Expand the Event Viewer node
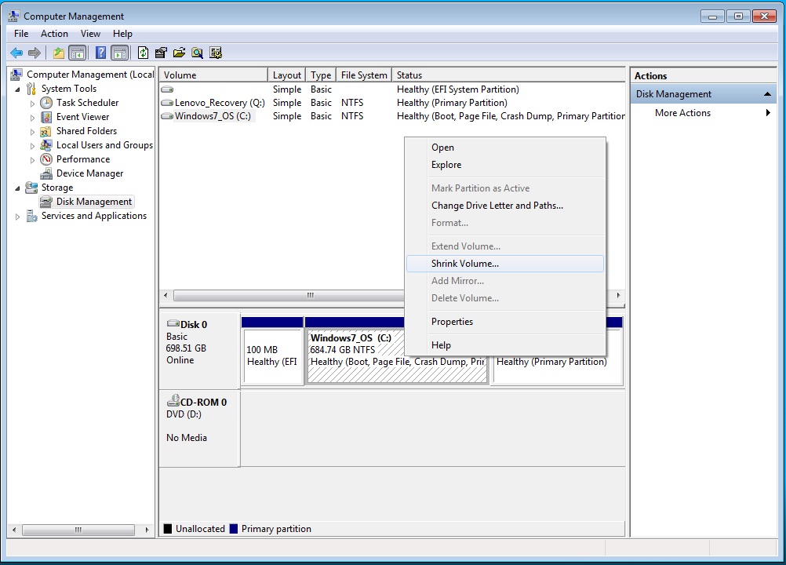 pyautogui.click(x=33, y=117)
